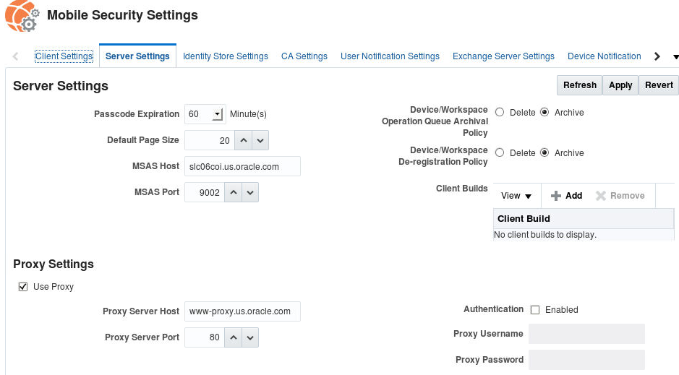679x375 pixels.
Task: Uncheck the Use Proxy checkbox
Action: pyautogui.click(x=23, y=287)
